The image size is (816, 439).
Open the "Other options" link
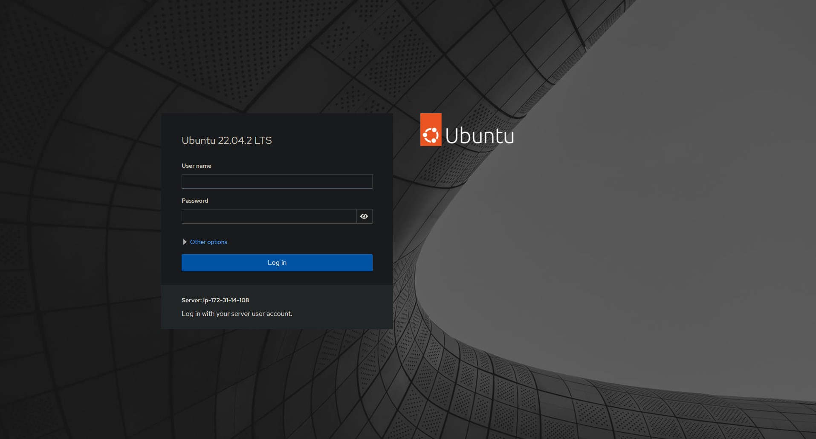pos(208,242)
